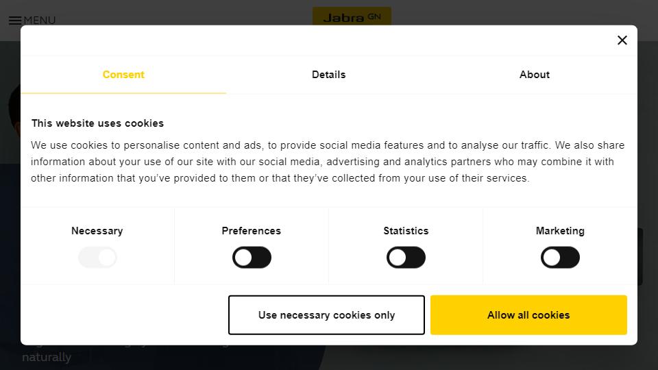Click the Preferences category label
Image resolution: width=658 pixels, height=370 pixels.
click(x=252, y=231)
